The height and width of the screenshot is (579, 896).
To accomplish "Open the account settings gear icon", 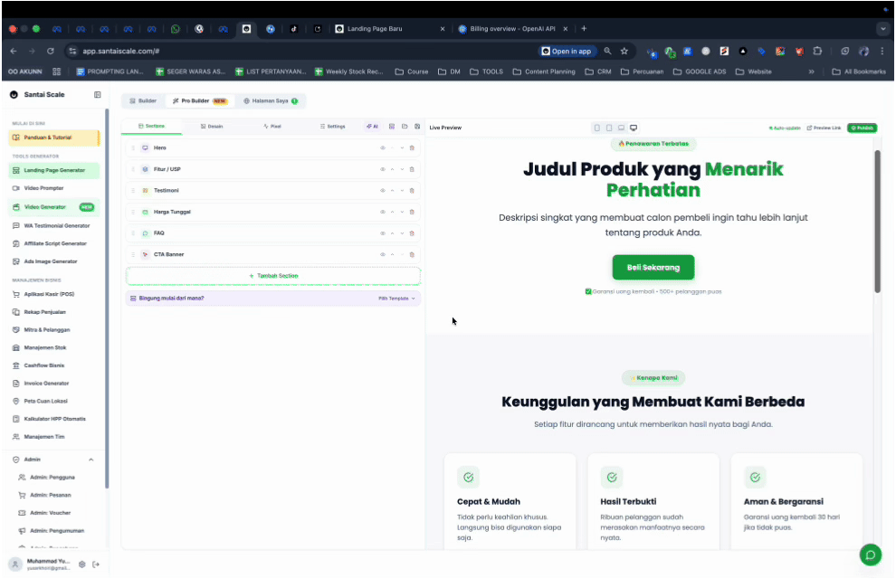I will (82, 565).
